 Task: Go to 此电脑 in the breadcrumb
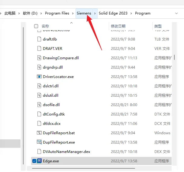tap(10, 13)
